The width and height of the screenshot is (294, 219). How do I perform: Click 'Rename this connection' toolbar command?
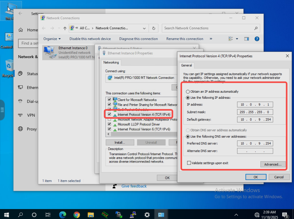point(185,39)
